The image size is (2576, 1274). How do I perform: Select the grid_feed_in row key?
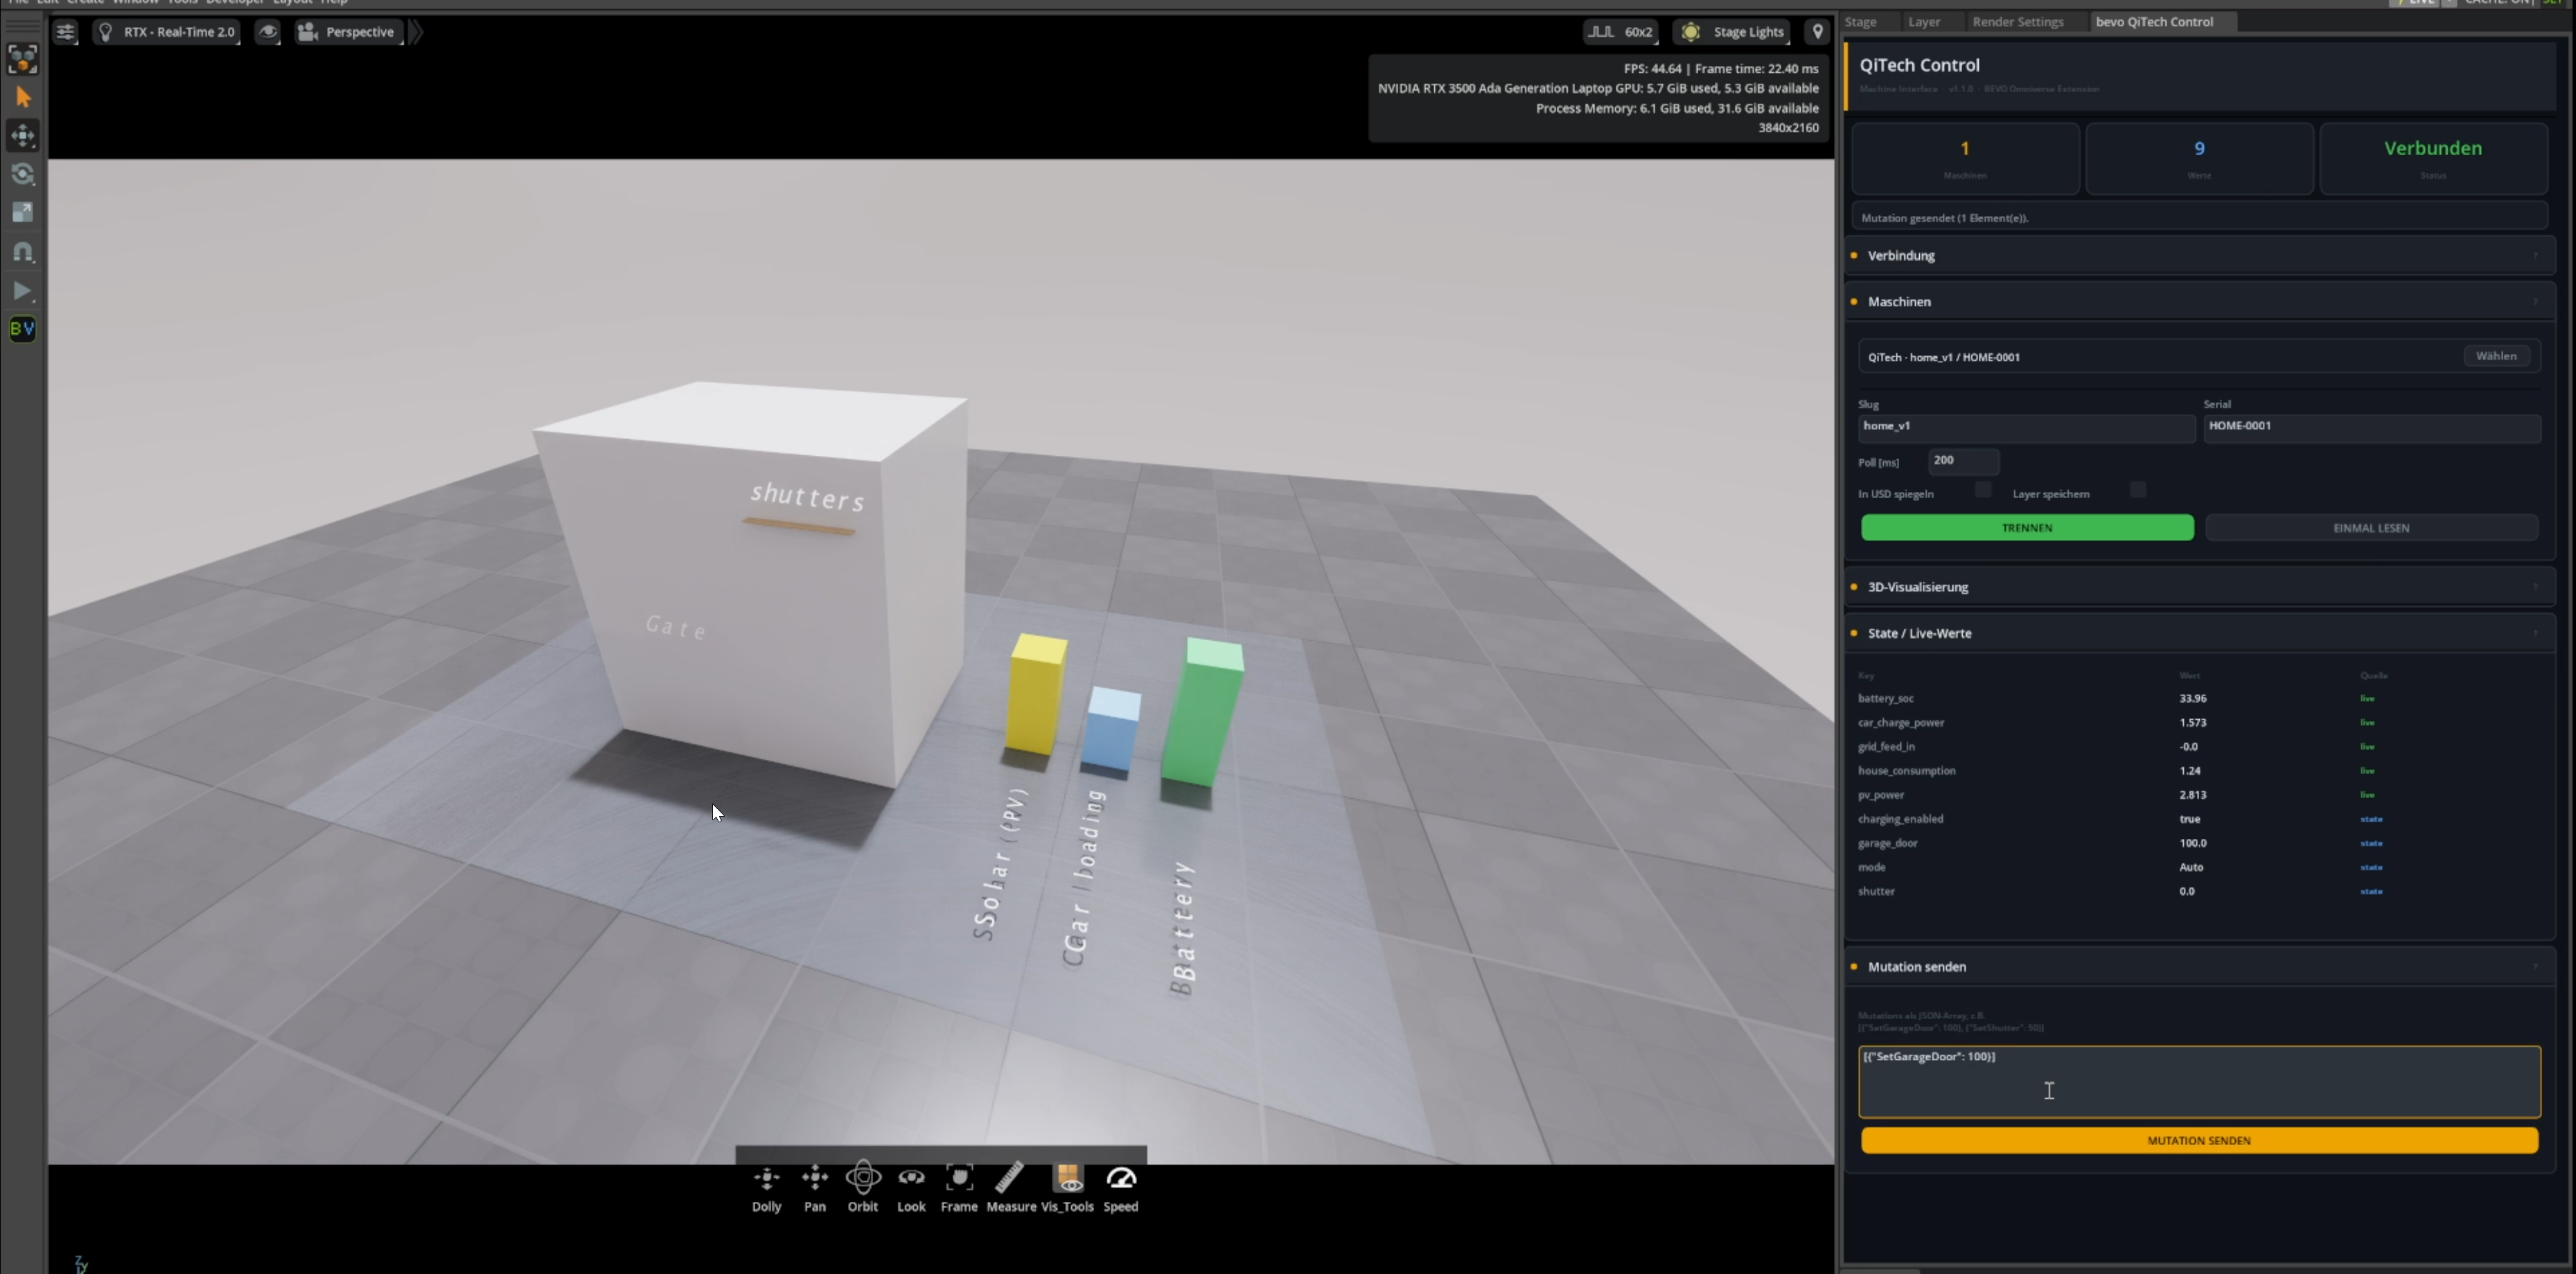pyautogui.click(x=1886, y=746)
